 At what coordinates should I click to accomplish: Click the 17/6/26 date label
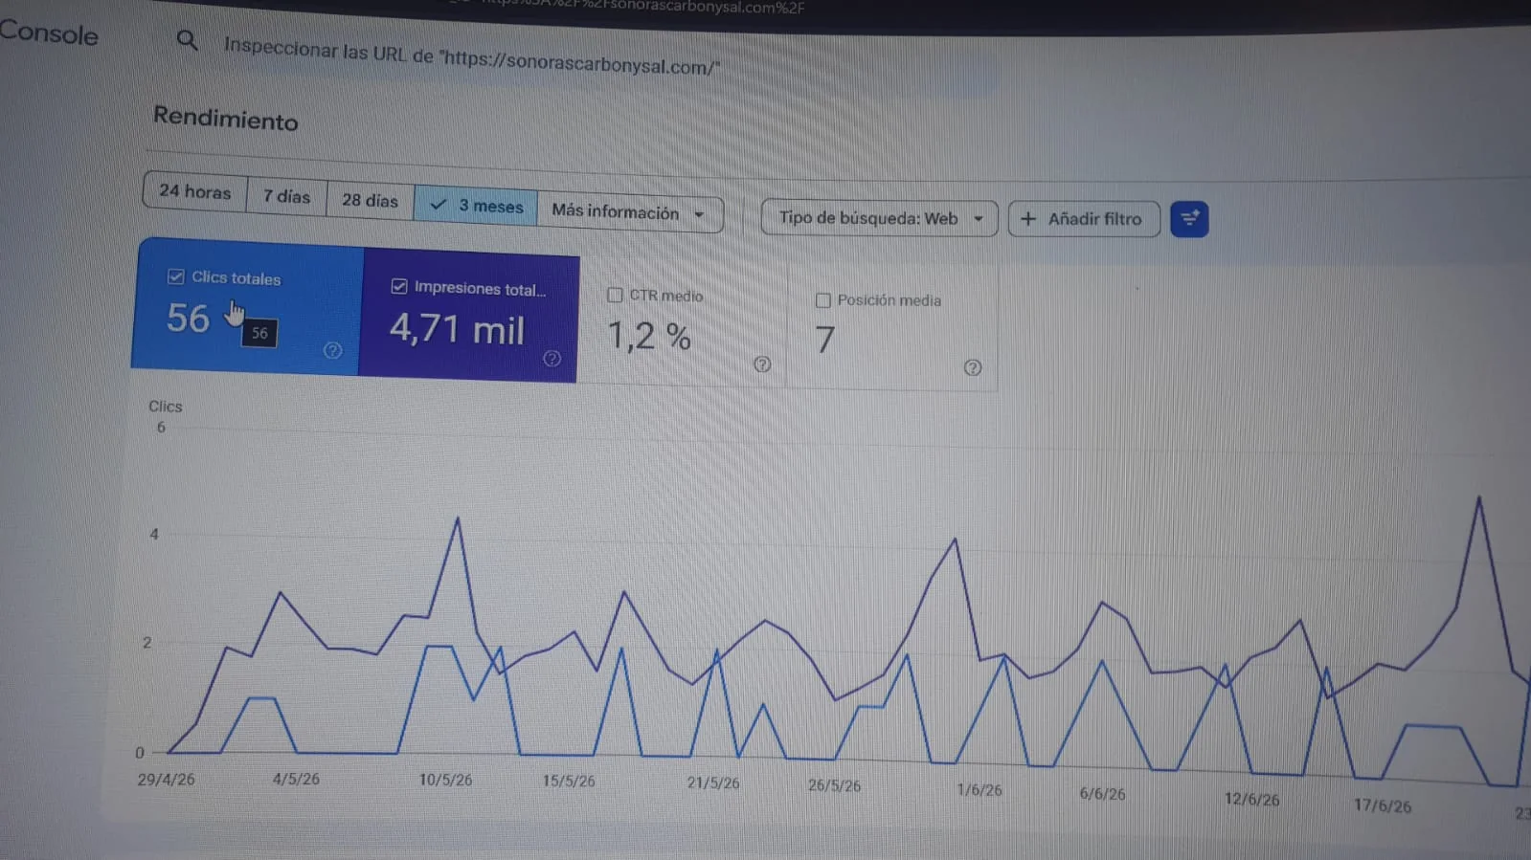pyautogui.click(x=1383, y=806)
